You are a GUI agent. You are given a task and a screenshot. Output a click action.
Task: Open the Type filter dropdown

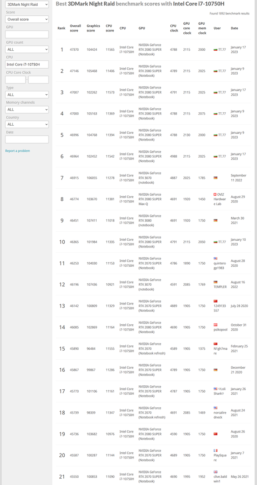27,95
